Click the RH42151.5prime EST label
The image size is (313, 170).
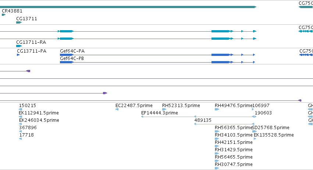point(234,142)
